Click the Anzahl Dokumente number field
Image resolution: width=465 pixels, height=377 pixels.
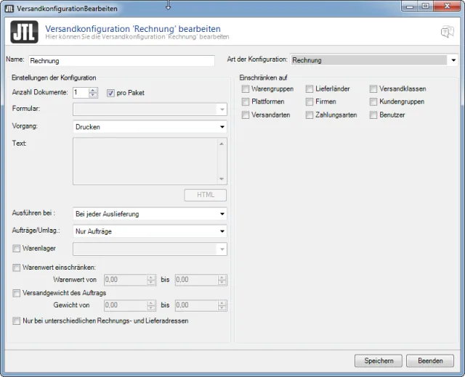pos(81,93)
